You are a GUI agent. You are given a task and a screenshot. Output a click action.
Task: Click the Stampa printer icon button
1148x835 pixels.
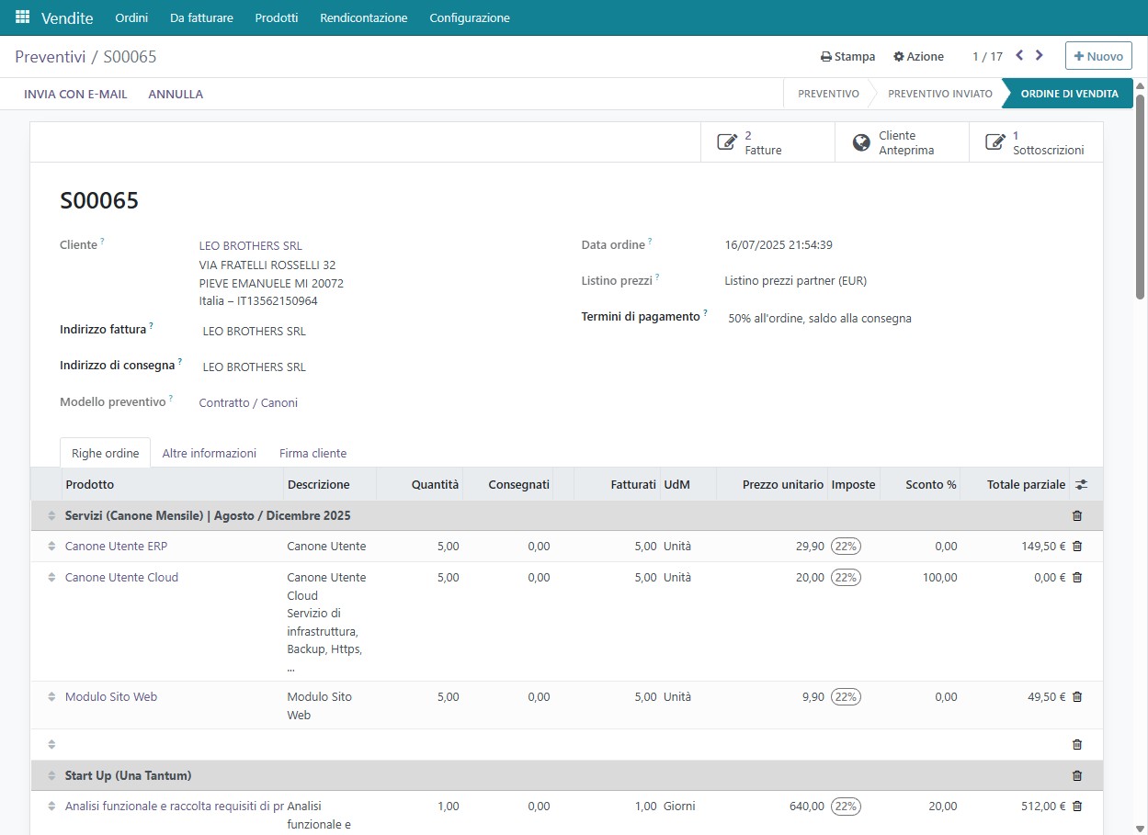847,56
